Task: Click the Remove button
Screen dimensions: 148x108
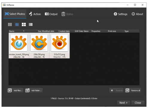Action: [x=116, y=90]
